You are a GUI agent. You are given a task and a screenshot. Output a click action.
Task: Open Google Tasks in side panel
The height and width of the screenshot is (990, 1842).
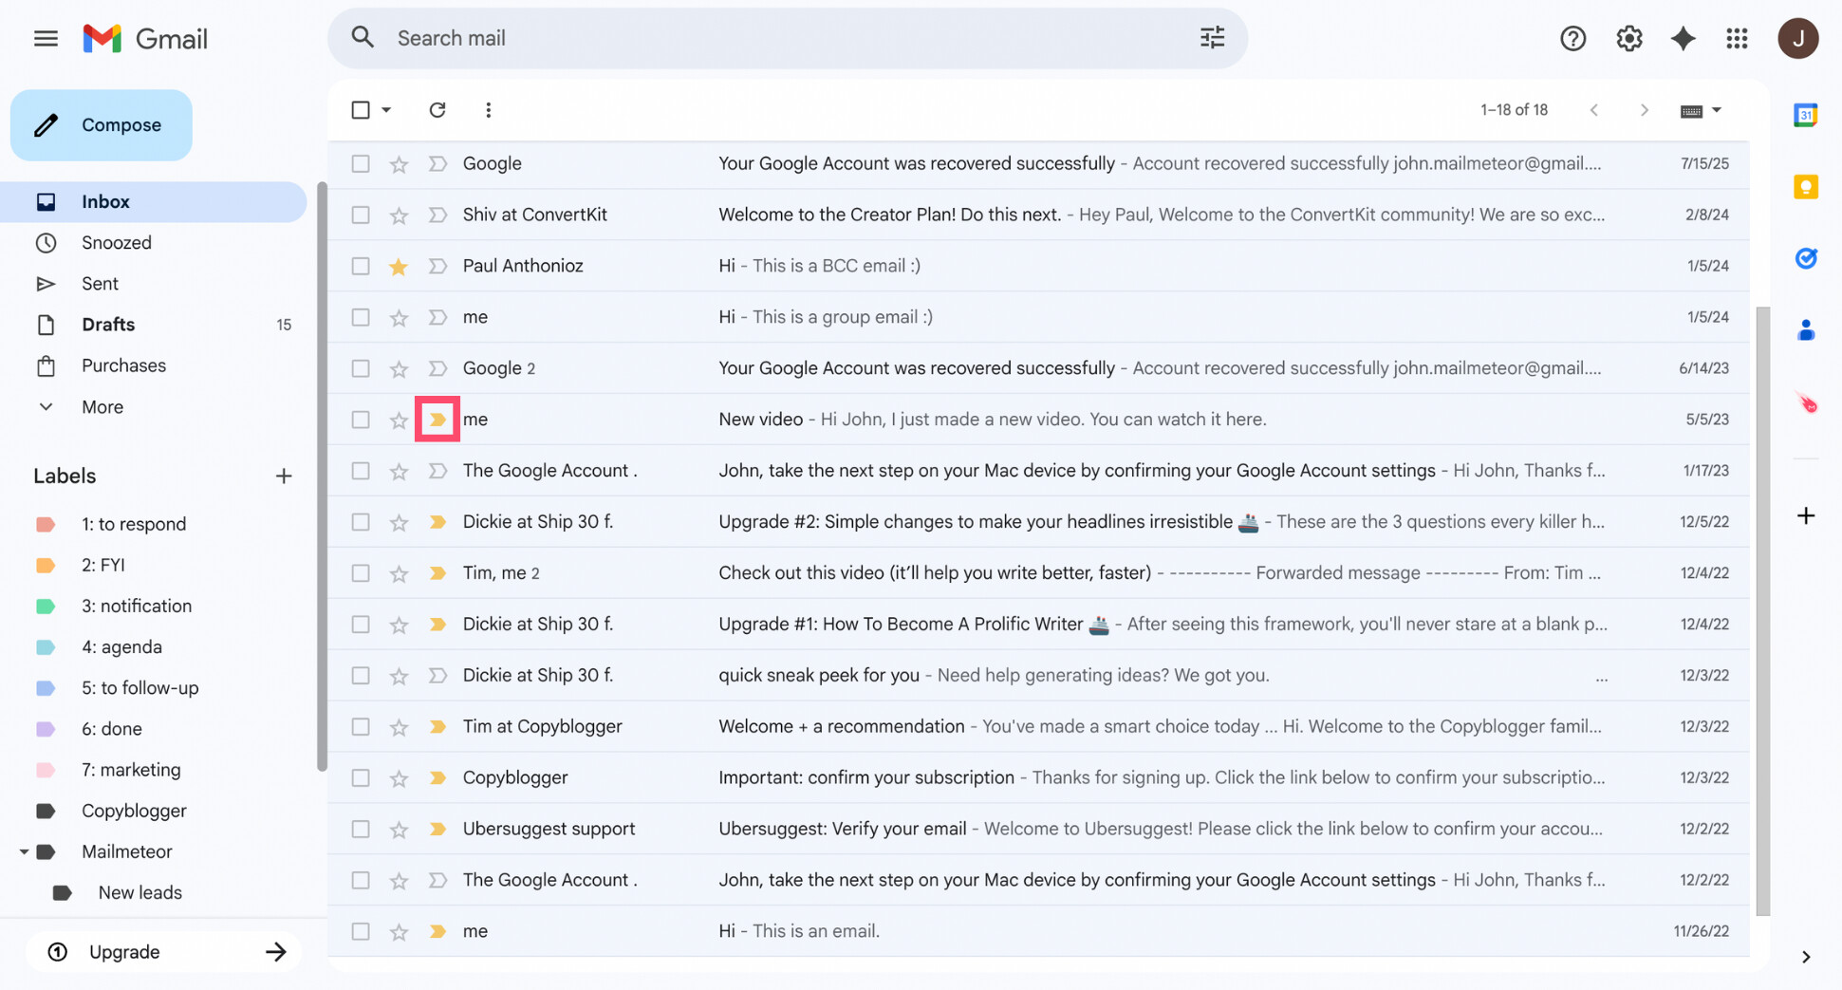tap(1806, 257)
